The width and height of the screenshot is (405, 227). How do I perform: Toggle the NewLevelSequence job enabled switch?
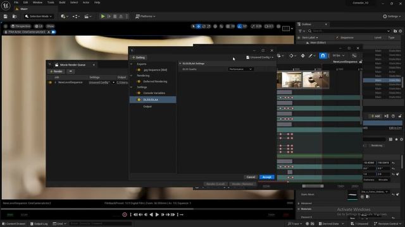click(50, 83)
